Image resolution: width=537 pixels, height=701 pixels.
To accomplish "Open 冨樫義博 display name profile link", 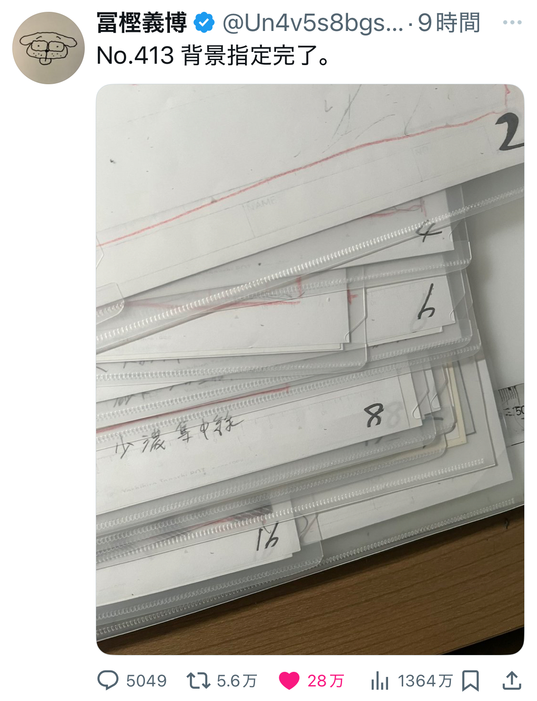I will click(x=142, y=23).
